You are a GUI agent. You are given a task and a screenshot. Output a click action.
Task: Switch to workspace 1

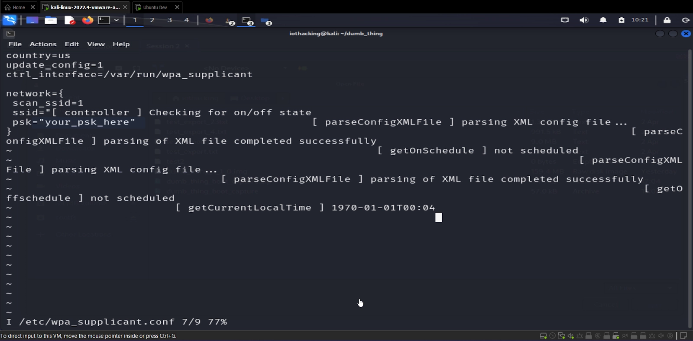point(135,20)
